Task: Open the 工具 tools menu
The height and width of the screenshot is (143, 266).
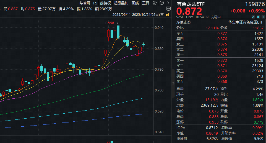Action: point(145,3)
